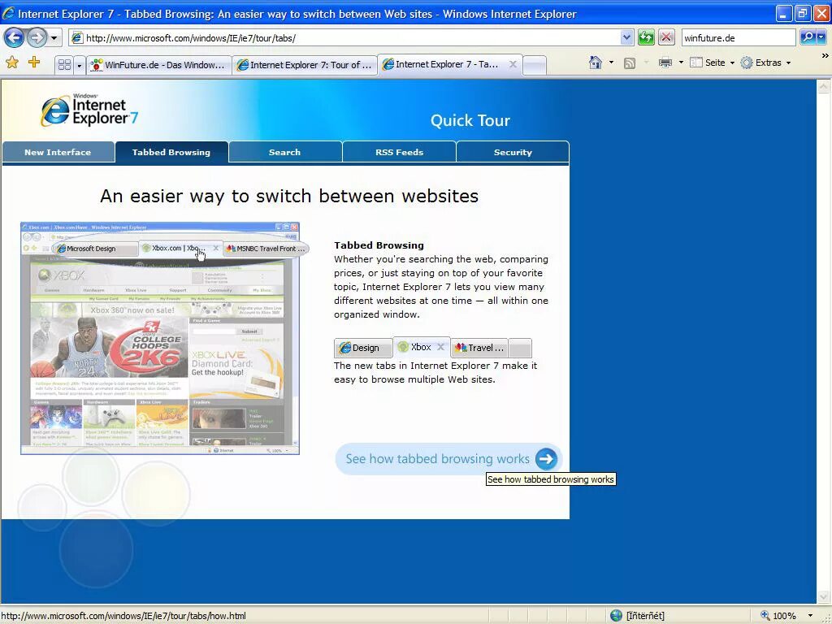832x624 pixels.
Task: Go back with the Back arrow button
Action: pos(15,37)
